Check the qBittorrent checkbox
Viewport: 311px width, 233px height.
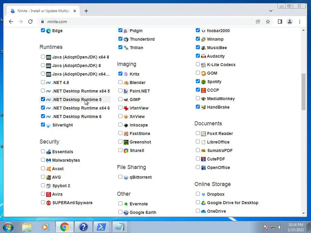click(120, 177)
